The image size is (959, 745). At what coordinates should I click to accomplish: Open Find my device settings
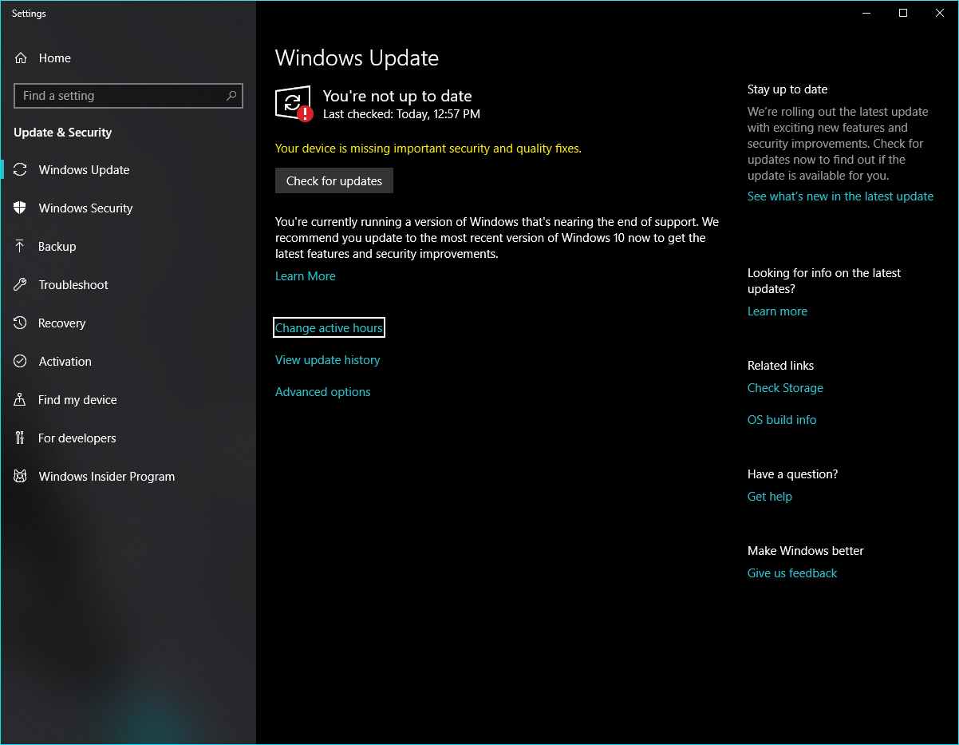(x=128, y=400)
